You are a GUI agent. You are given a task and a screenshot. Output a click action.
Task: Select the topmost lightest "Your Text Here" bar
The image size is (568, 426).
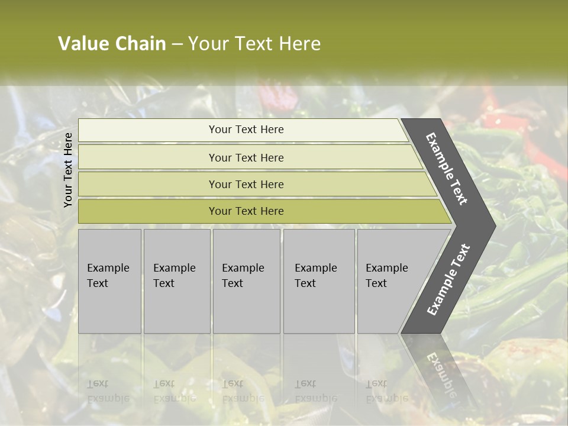tap(246, 130)
